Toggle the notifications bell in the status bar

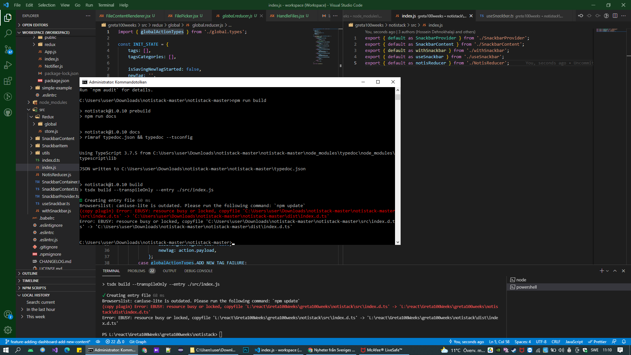tap(624, 342)
